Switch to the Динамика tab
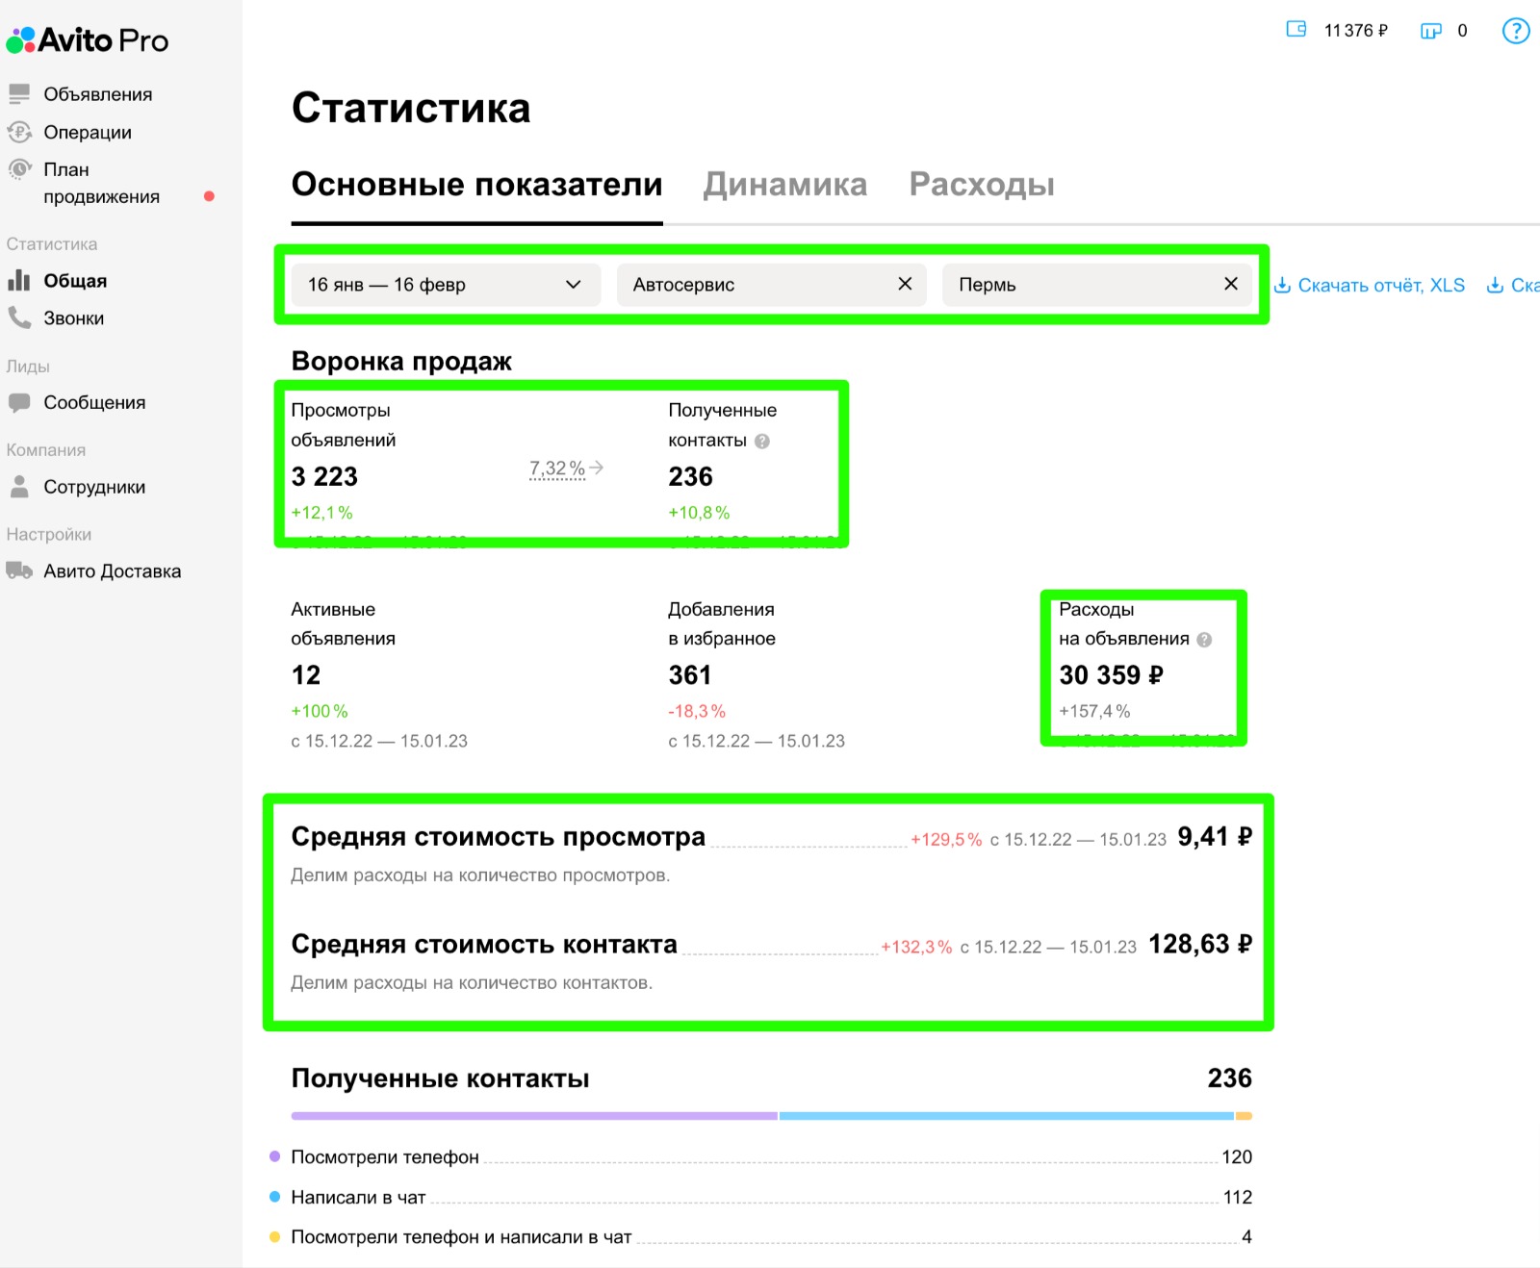 (785, 184)
